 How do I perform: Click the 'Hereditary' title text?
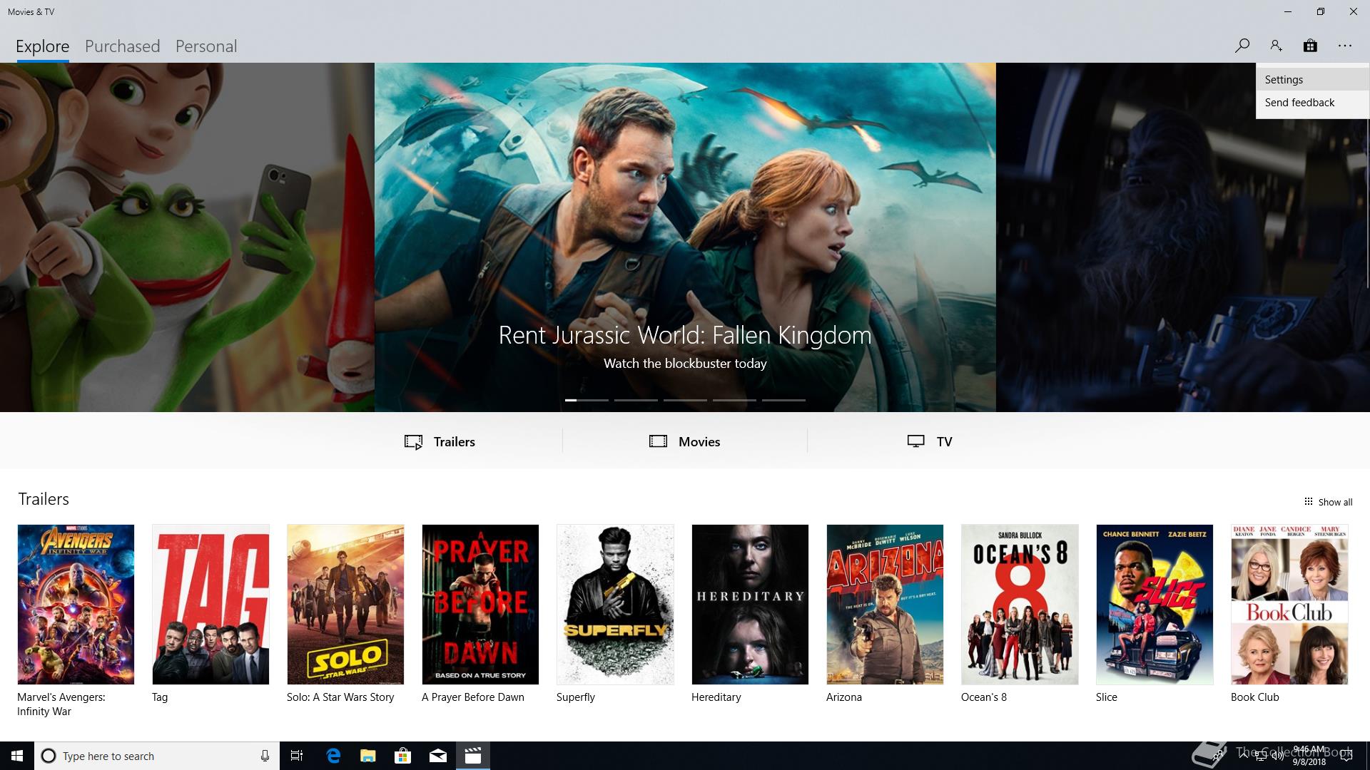pos(716,697)
